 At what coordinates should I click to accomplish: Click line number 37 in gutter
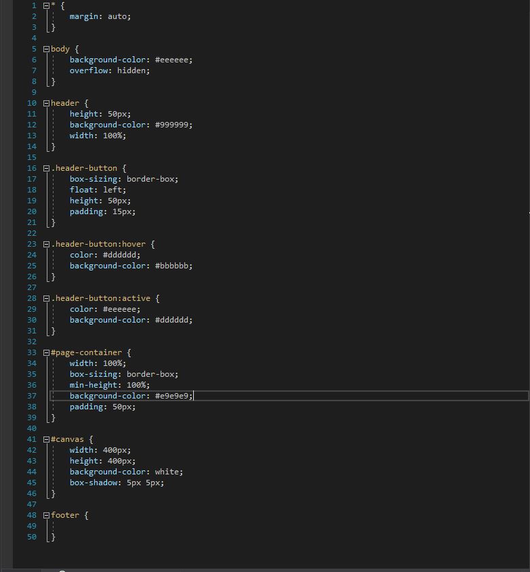click(32, 396)
